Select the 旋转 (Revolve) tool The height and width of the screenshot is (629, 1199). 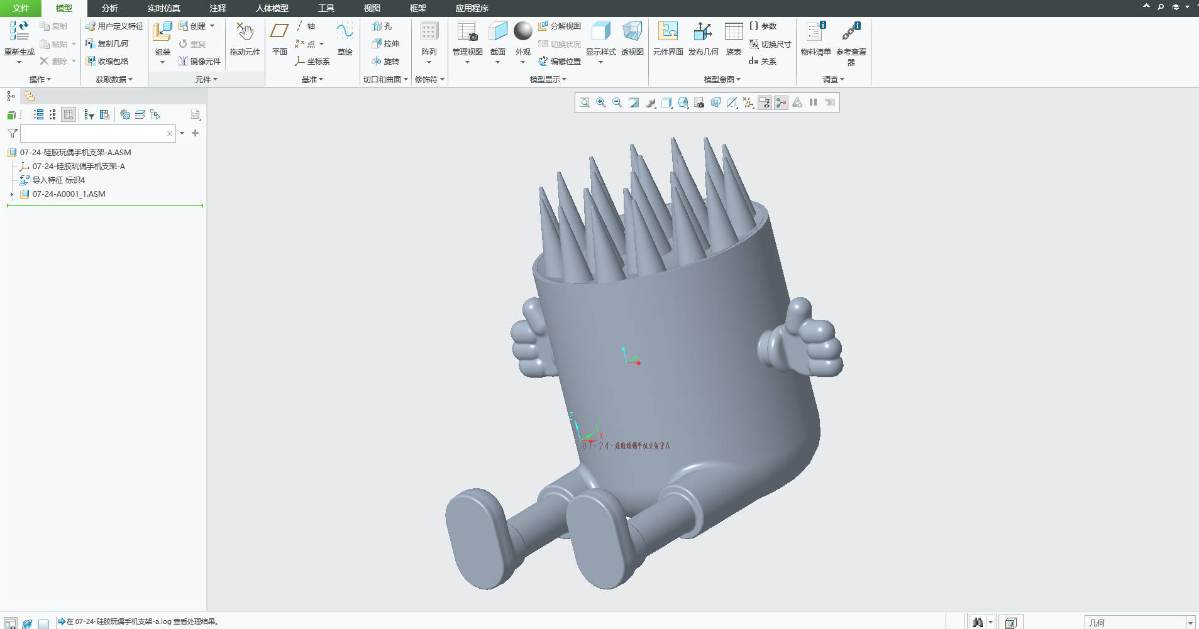385,61
